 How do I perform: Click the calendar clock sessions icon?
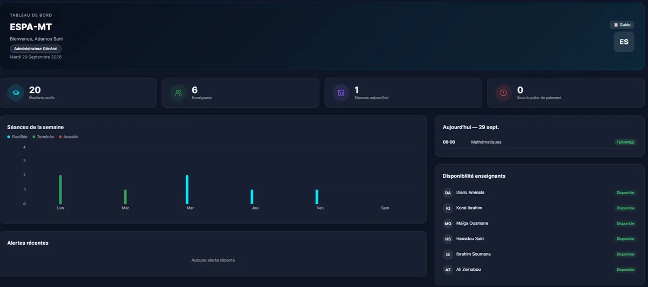click(x=341, y=93)
